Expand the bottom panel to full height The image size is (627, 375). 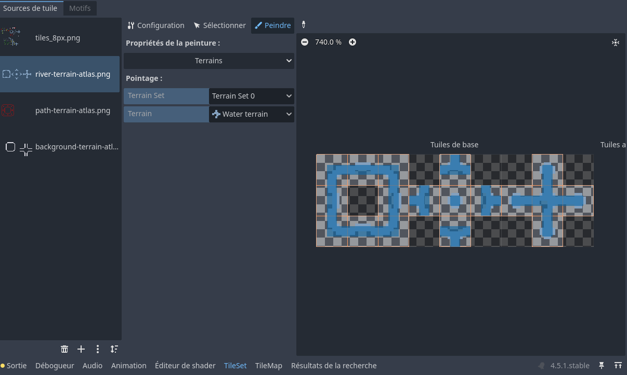[618, 366]
